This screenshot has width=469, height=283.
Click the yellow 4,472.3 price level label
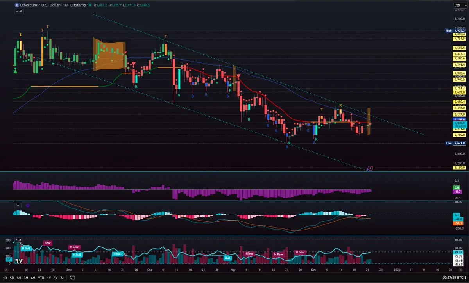click(x=459, y=54)
